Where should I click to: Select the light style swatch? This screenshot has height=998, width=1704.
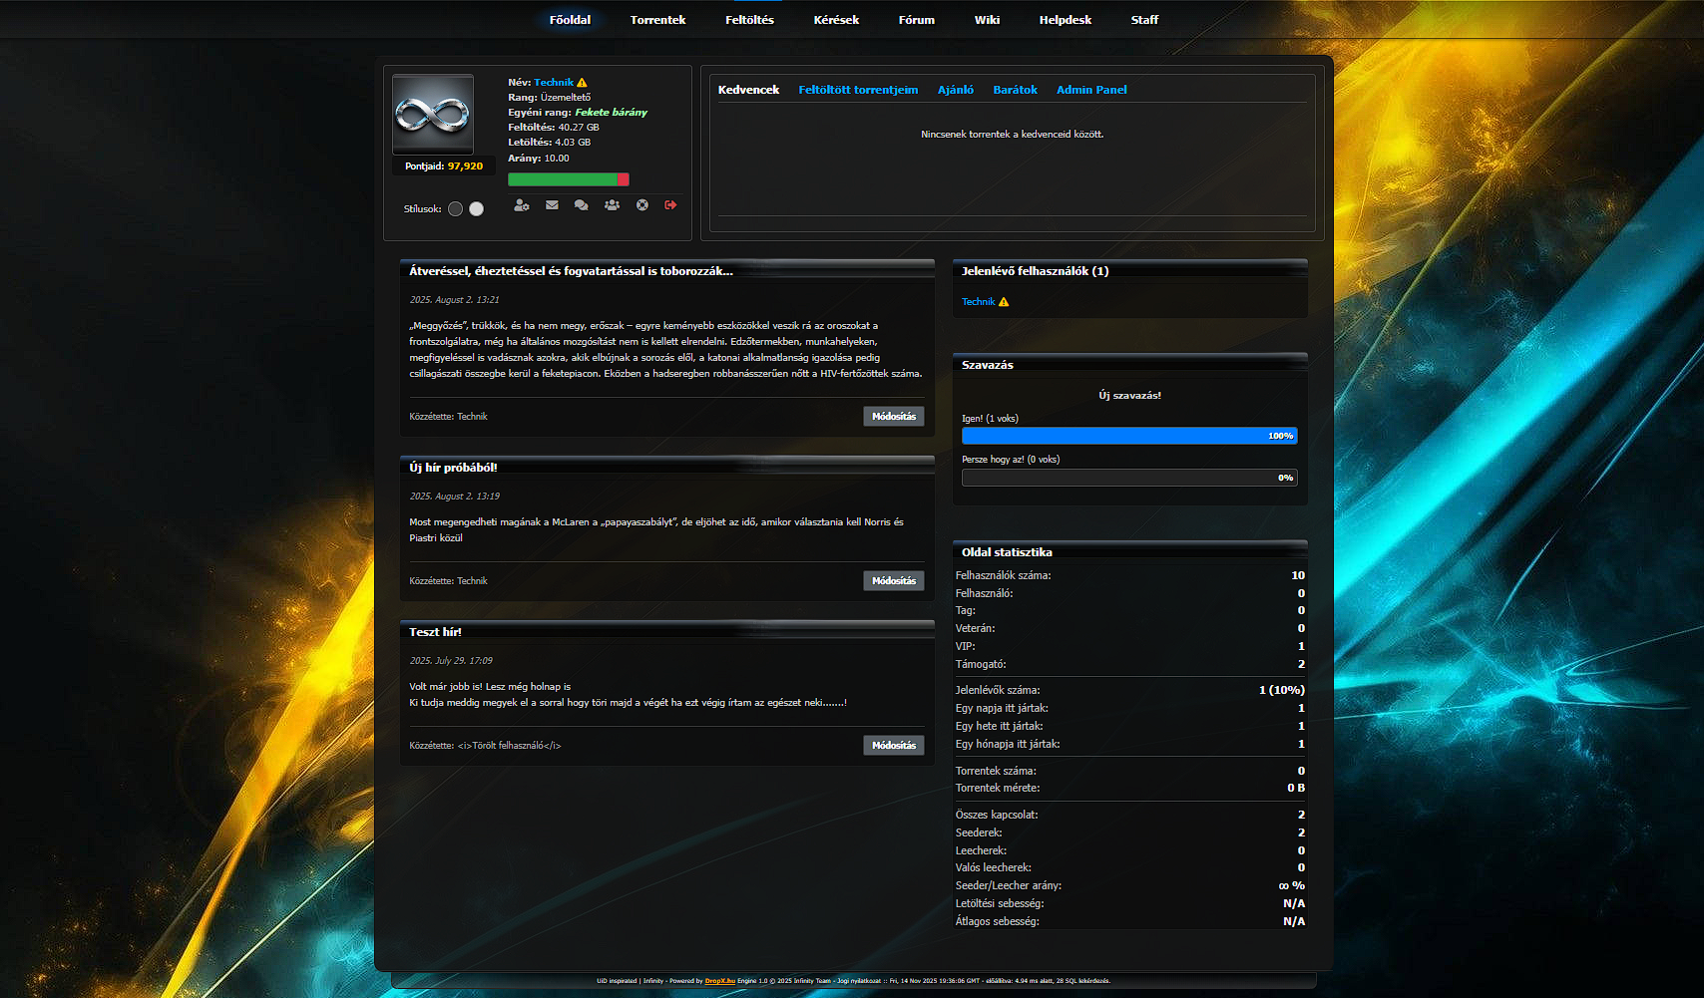477,209
